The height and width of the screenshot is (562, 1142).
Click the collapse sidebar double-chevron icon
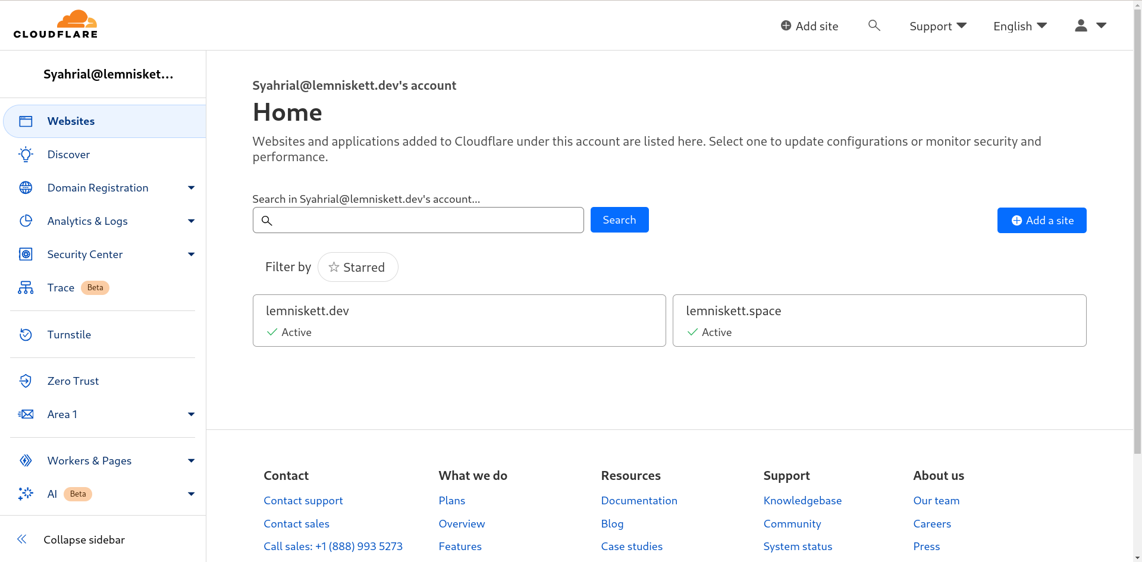click(x=22, y=539)
